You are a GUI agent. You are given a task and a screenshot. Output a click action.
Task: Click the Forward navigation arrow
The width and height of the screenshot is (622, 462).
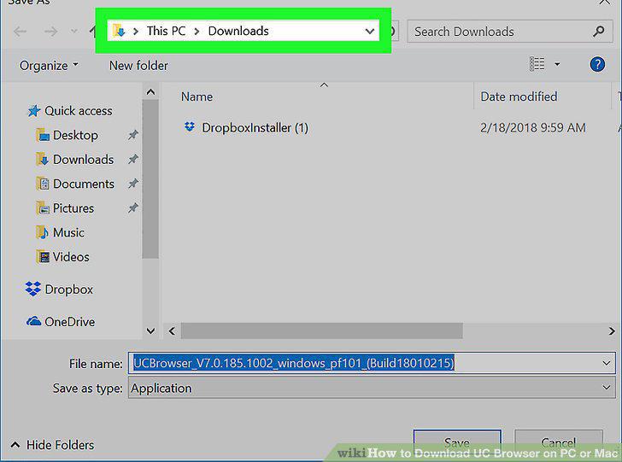click(50, 32)
